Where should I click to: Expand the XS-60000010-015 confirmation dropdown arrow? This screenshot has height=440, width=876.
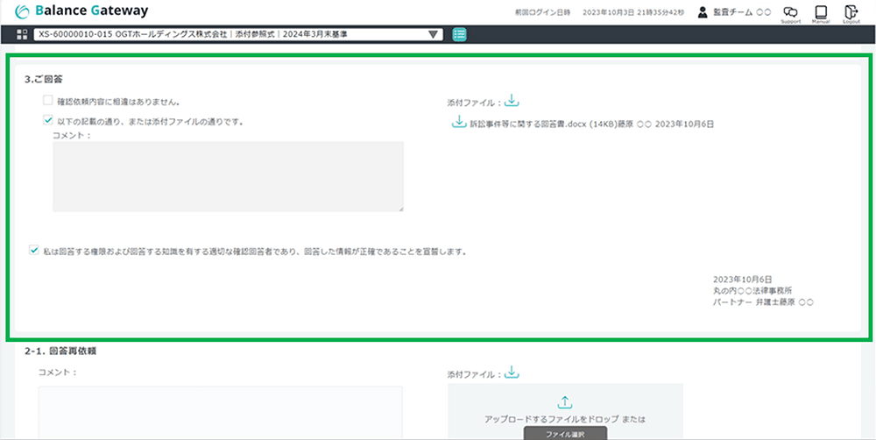(434, 35)
